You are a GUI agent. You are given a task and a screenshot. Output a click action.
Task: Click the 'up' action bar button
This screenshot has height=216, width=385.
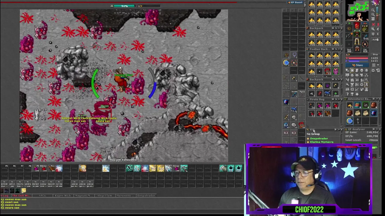pos(231,168)
